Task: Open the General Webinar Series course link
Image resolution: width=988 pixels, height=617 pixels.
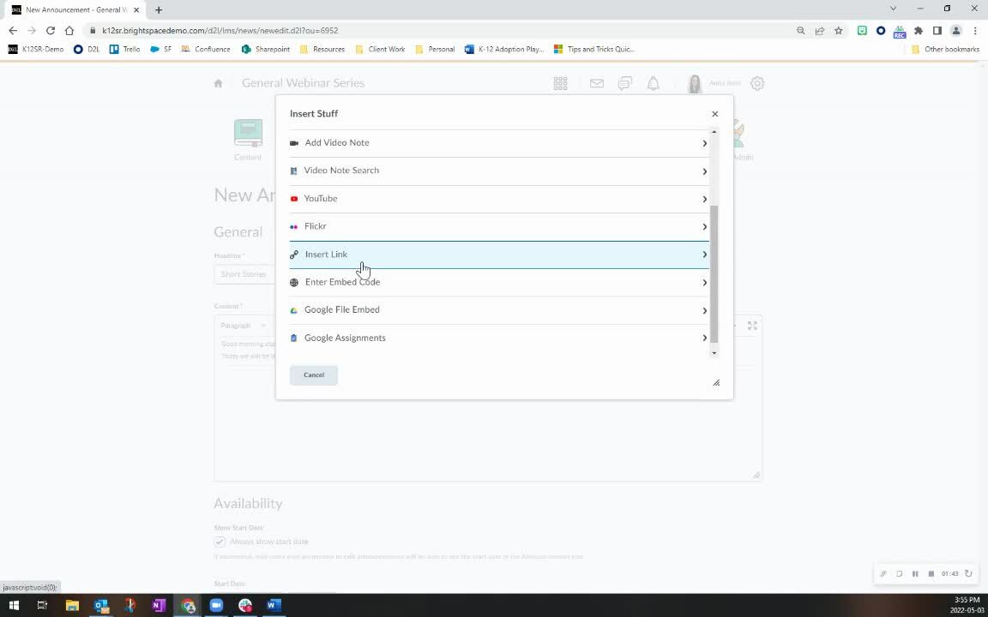Action: click(303, 83)
